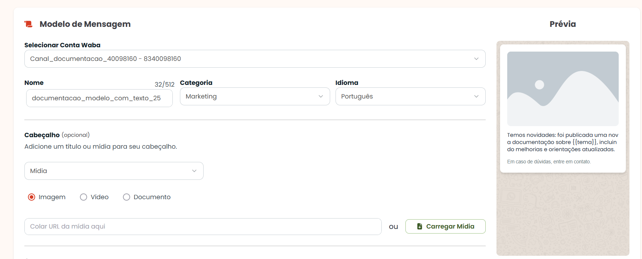
Task: Open the Mídia header type dropdown
Action: (x=114, y=171)
